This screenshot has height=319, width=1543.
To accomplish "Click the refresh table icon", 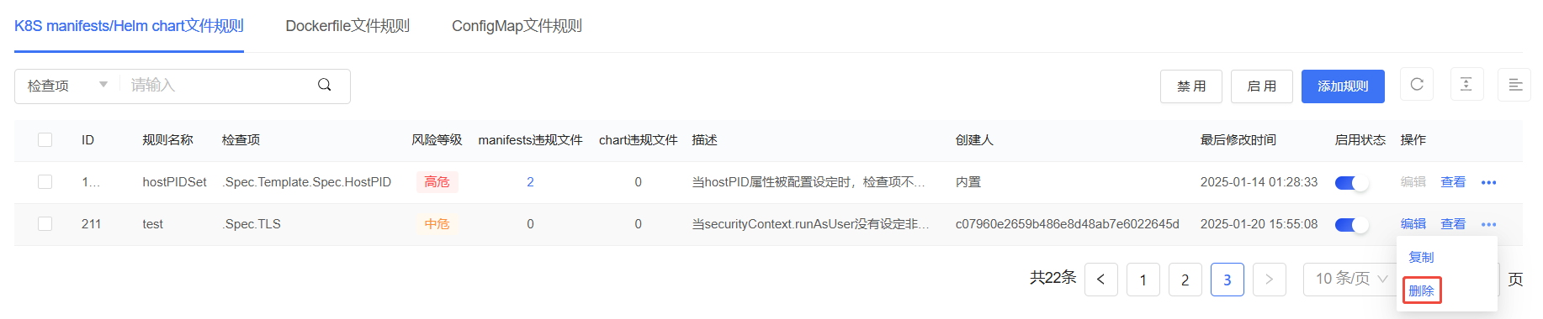I will [x=1417, y=85].
